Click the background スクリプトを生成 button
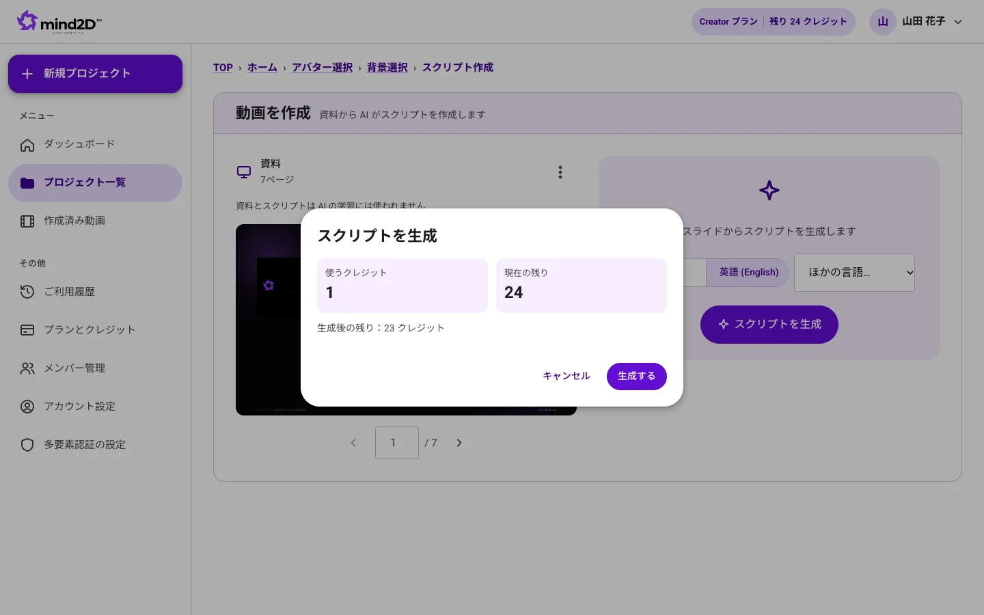984x615 pixels. (x=769, y=325)
